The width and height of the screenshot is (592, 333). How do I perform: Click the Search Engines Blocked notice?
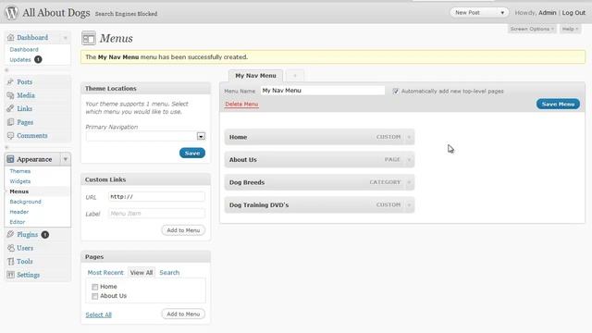pos(126,14)
